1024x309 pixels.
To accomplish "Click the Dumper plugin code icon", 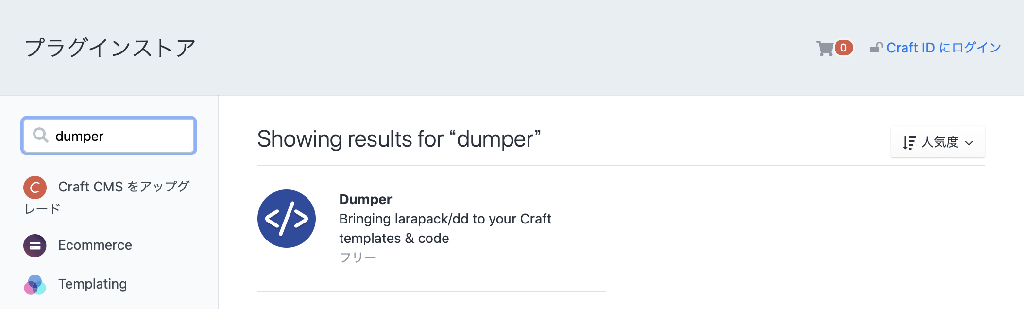I will pyautogui.click(x=287, y=219).
